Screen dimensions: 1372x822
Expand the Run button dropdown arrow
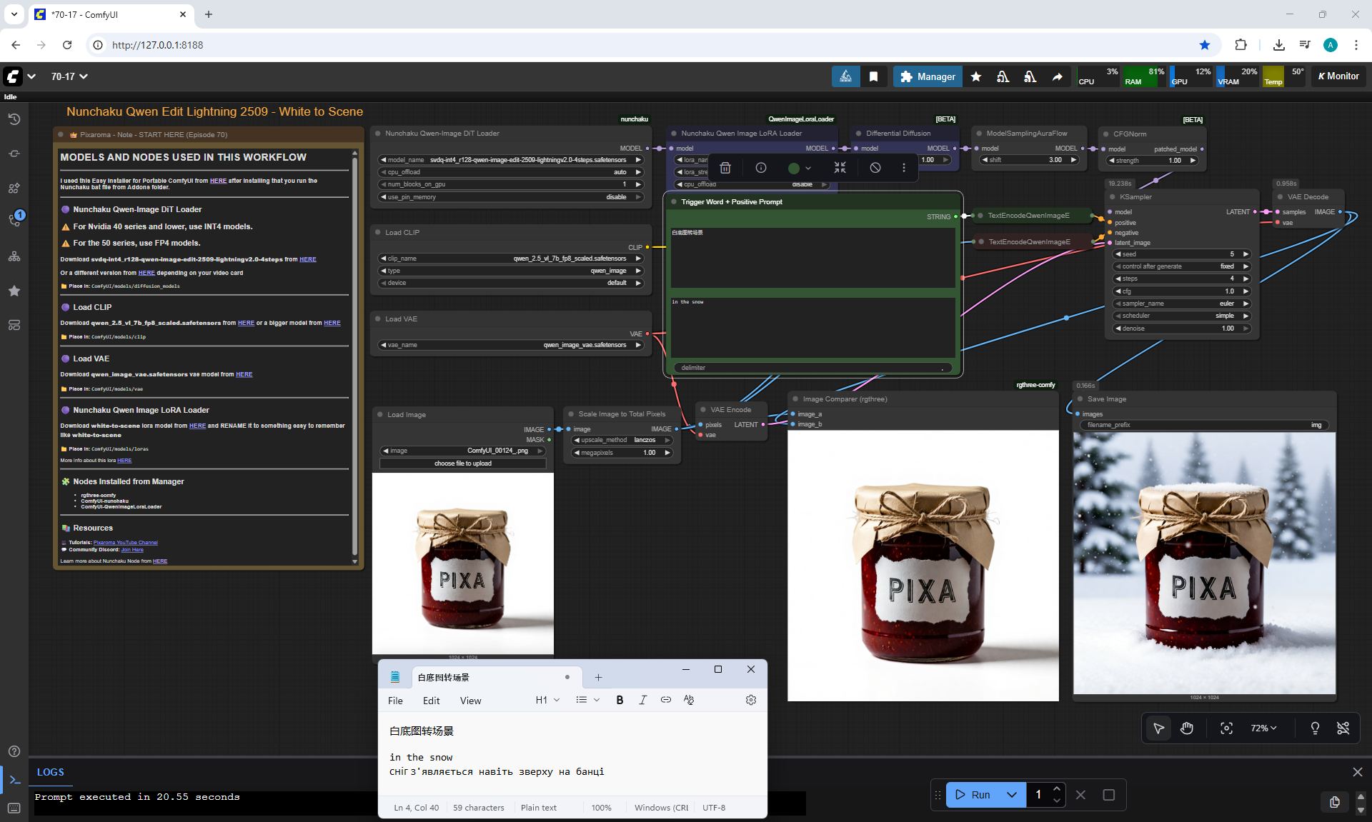[x=1011, y=794]
